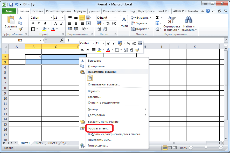Screen dimensions: 230x153
Task: Click the zoom slider in status bar
Action: pos(206,148)
